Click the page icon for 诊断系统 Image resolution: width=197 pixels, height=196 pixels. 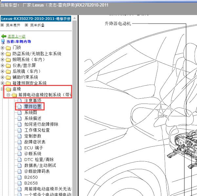click(19, 154)
